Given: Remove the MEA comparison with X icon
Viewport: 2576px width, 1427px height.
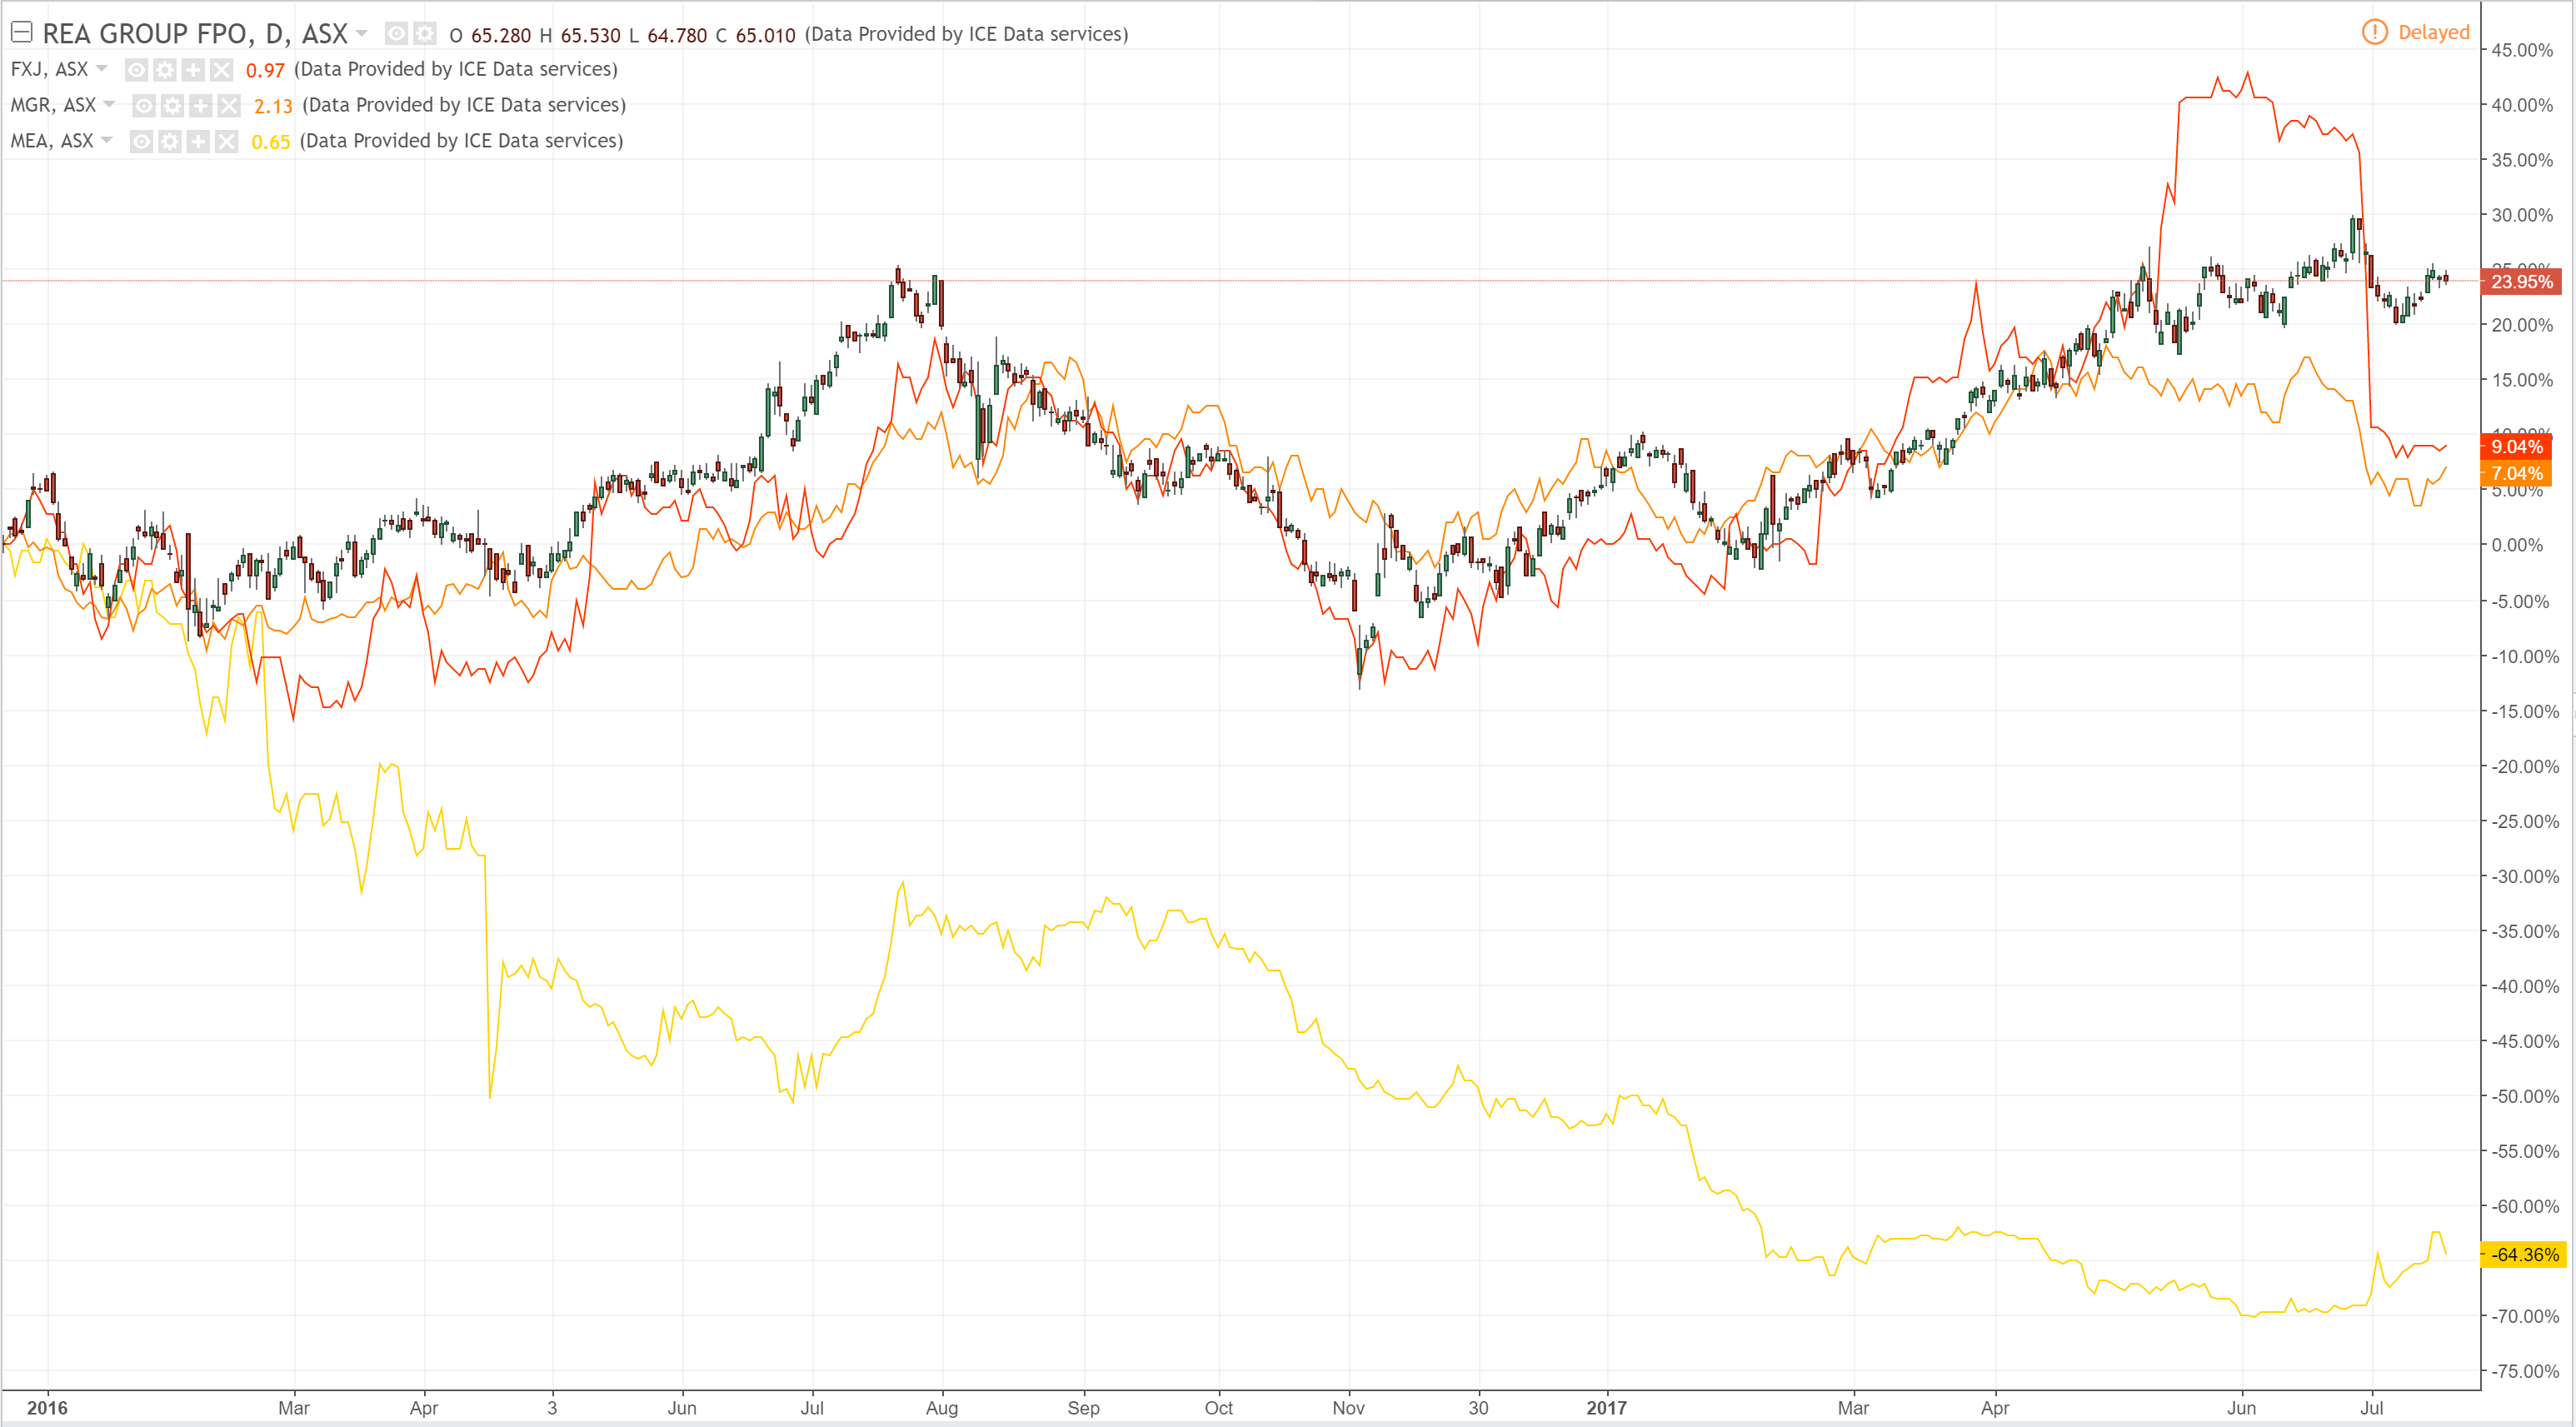Looking at the screenshot, I should point(227,142).
